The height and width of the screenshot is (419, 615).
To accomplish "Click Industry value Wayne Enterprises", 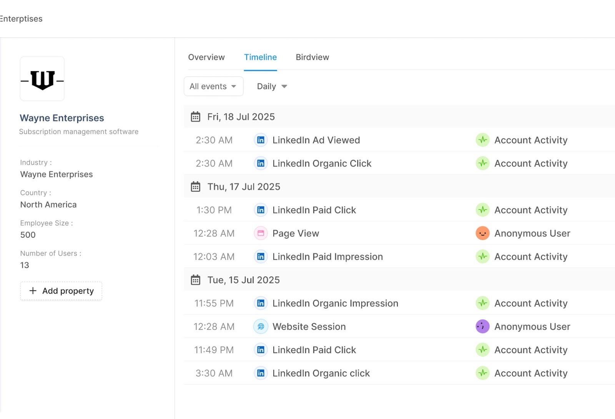I will pos(57,174).
